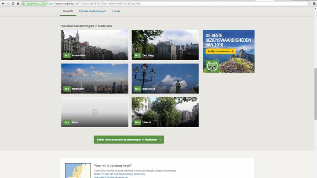Open the Nr.5 Uden destination card

pos(95,112)
